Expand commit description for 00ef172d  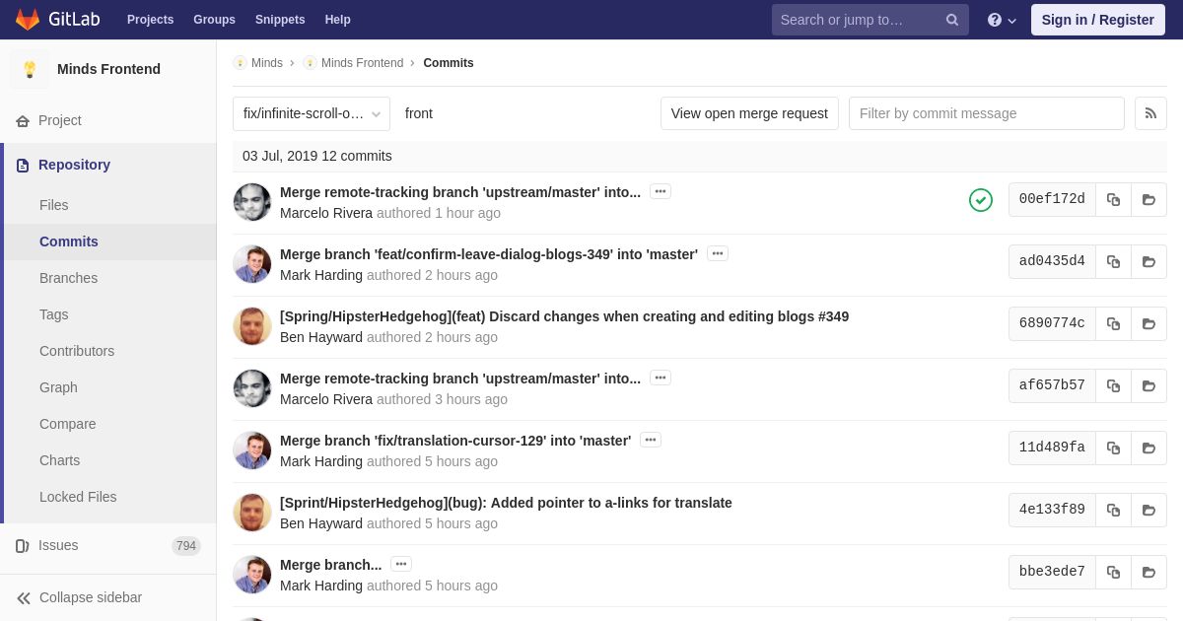click(x=661, y=191)
